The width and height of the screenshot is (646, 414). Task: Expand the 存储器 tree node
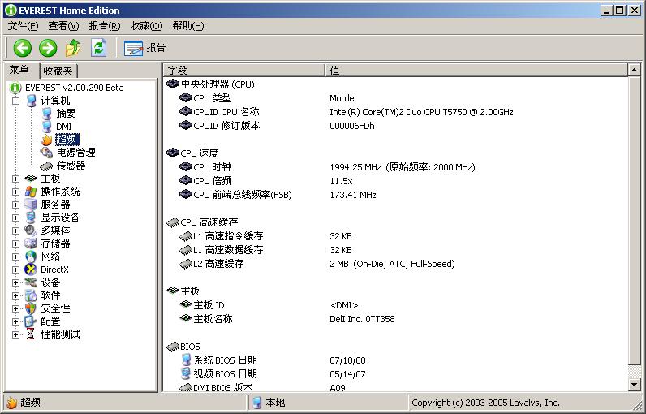click(15, 244)
